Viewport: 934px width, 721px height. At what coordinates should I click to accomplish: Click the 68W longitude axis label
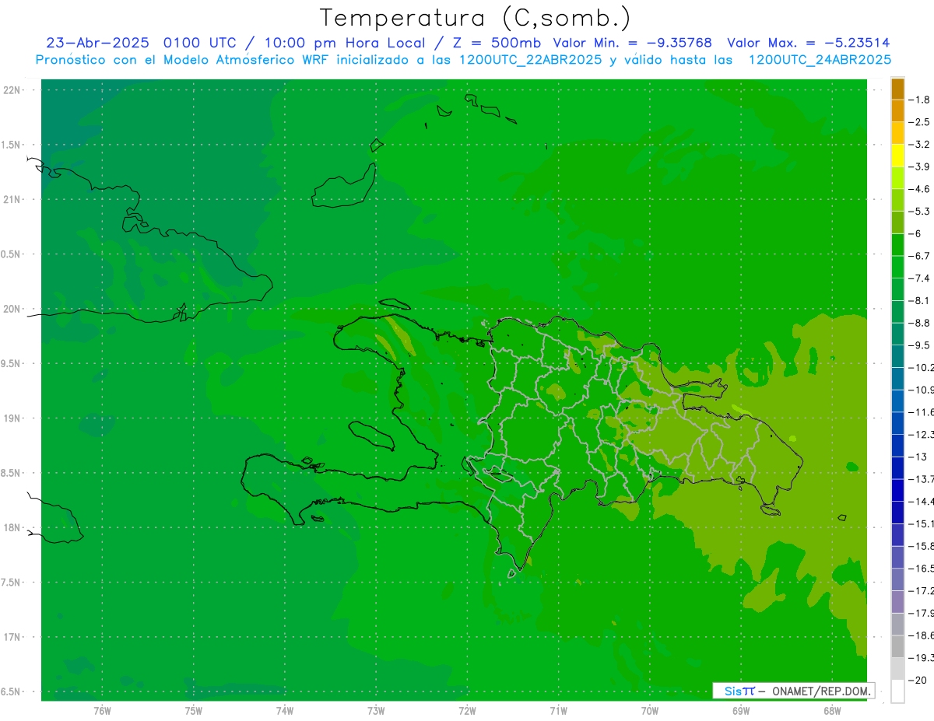coord(832,711)
